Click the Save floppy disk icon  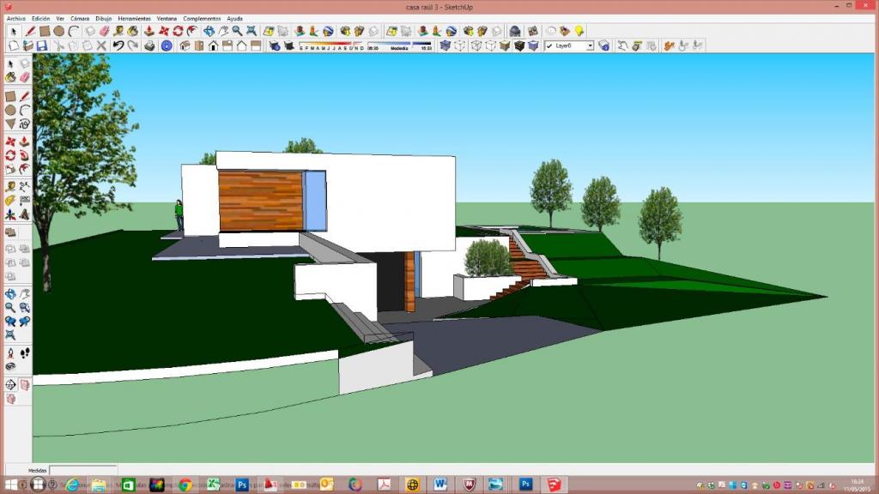pos(41,45)
